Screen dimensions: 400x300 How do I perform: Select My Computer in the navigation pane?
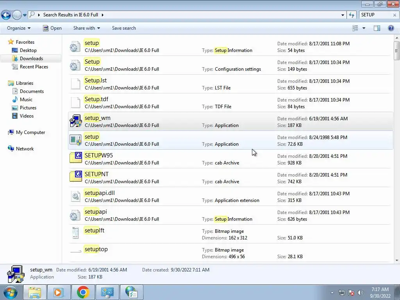coord(30,132)
